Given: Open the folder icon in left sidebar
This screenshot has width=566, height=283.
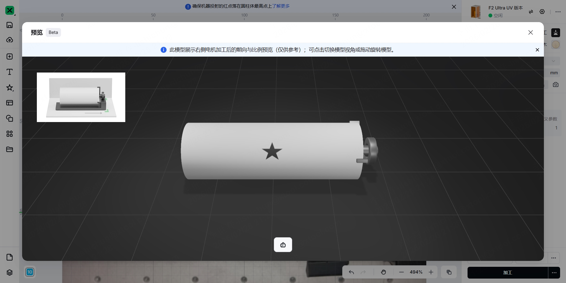Looking at the screenshot, I should point(9,149).
